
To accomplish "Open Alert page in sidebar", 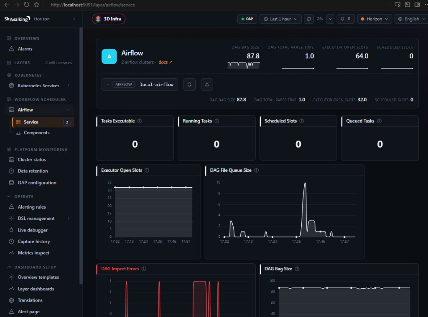I will pyautogui.click(x=40, y=312).
